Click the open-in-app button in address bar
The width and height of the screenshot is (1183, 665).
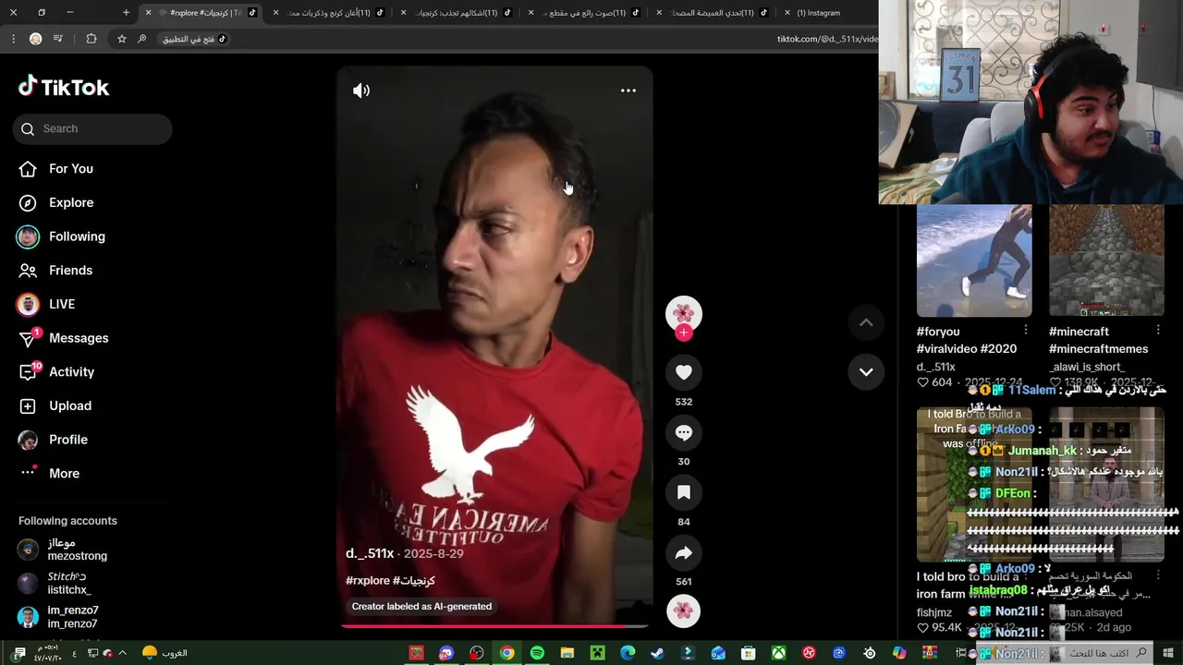(x=195, y=39)
